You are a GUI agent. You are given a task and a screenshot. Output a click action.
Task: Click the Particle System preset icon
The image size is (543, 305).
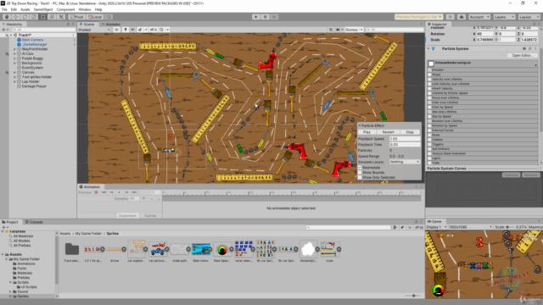pyautogui.click(x=529, y=49)
